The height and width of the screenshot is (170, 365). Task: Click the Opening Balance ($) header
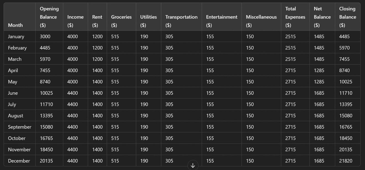[49, 17]
